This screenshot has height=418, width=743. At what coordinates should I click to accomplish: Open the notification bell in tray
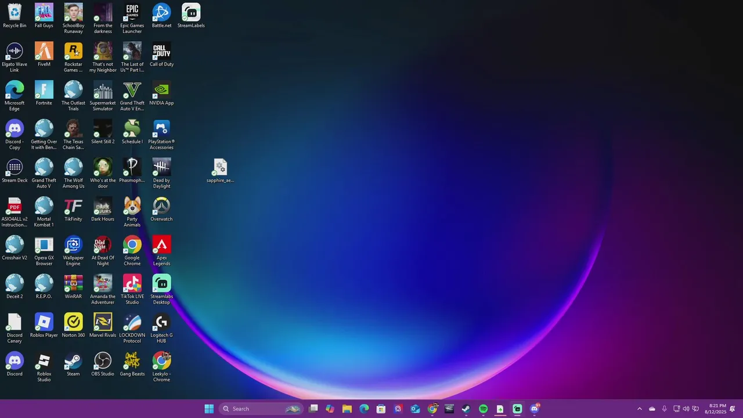[733, 409]
